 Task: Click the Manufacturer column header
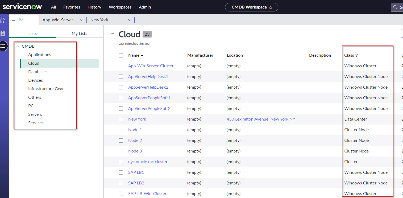200,55
